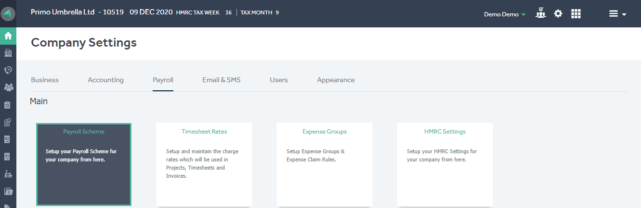Open the 24-hour phone support sidebar icon
This screenshot has width=641, height=208.
tap(8, 70)
